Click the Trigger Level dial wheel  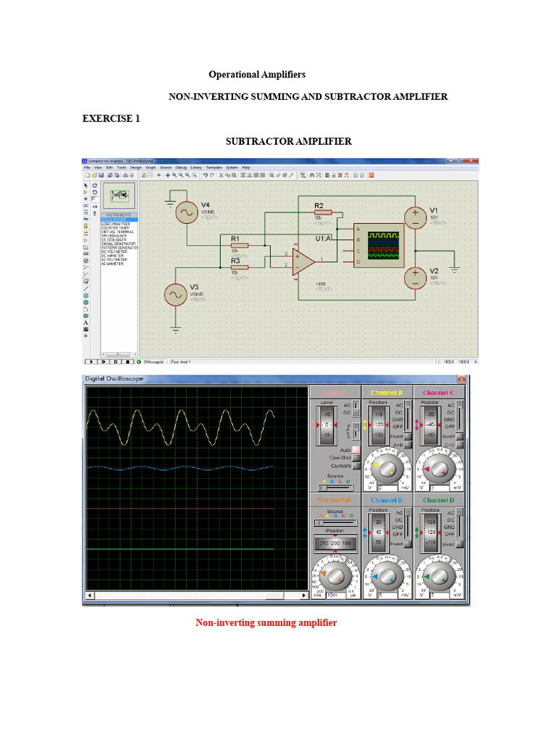(327, 425)
